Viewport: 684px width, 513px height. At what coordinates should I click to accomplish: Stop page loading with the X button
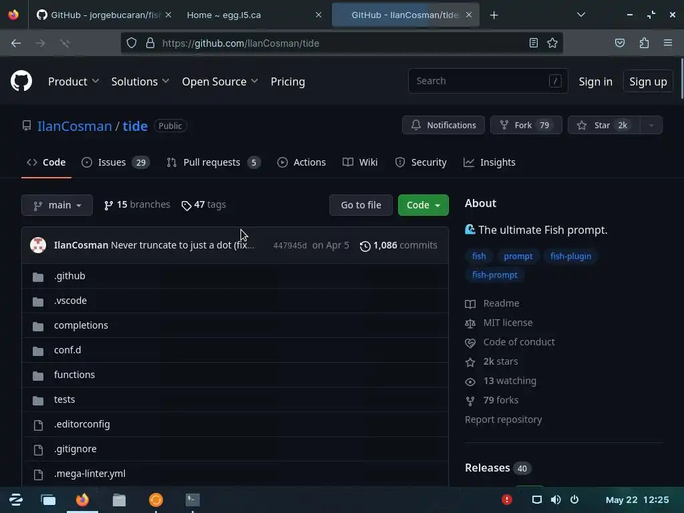coord(65,43)
